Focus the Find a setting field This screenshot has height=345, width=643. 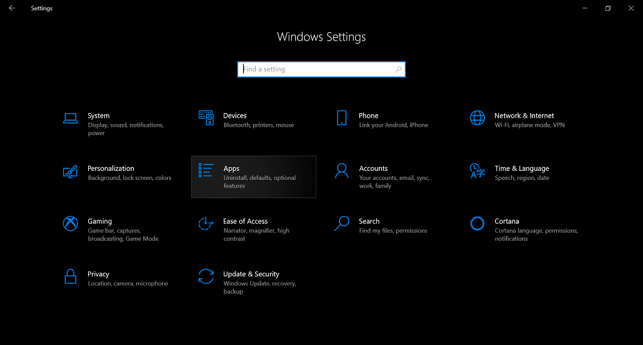click(x=321, y=69)
